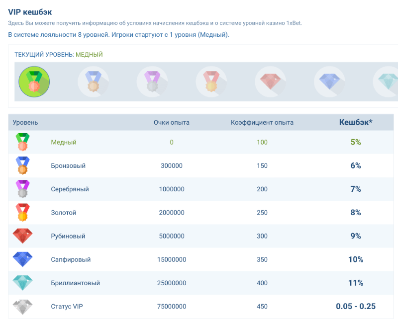Click the 0.05 - 0.25 VIP cashback value
Image resolution: width=398 pixels, height=322 pixels.
click(355, 307)
